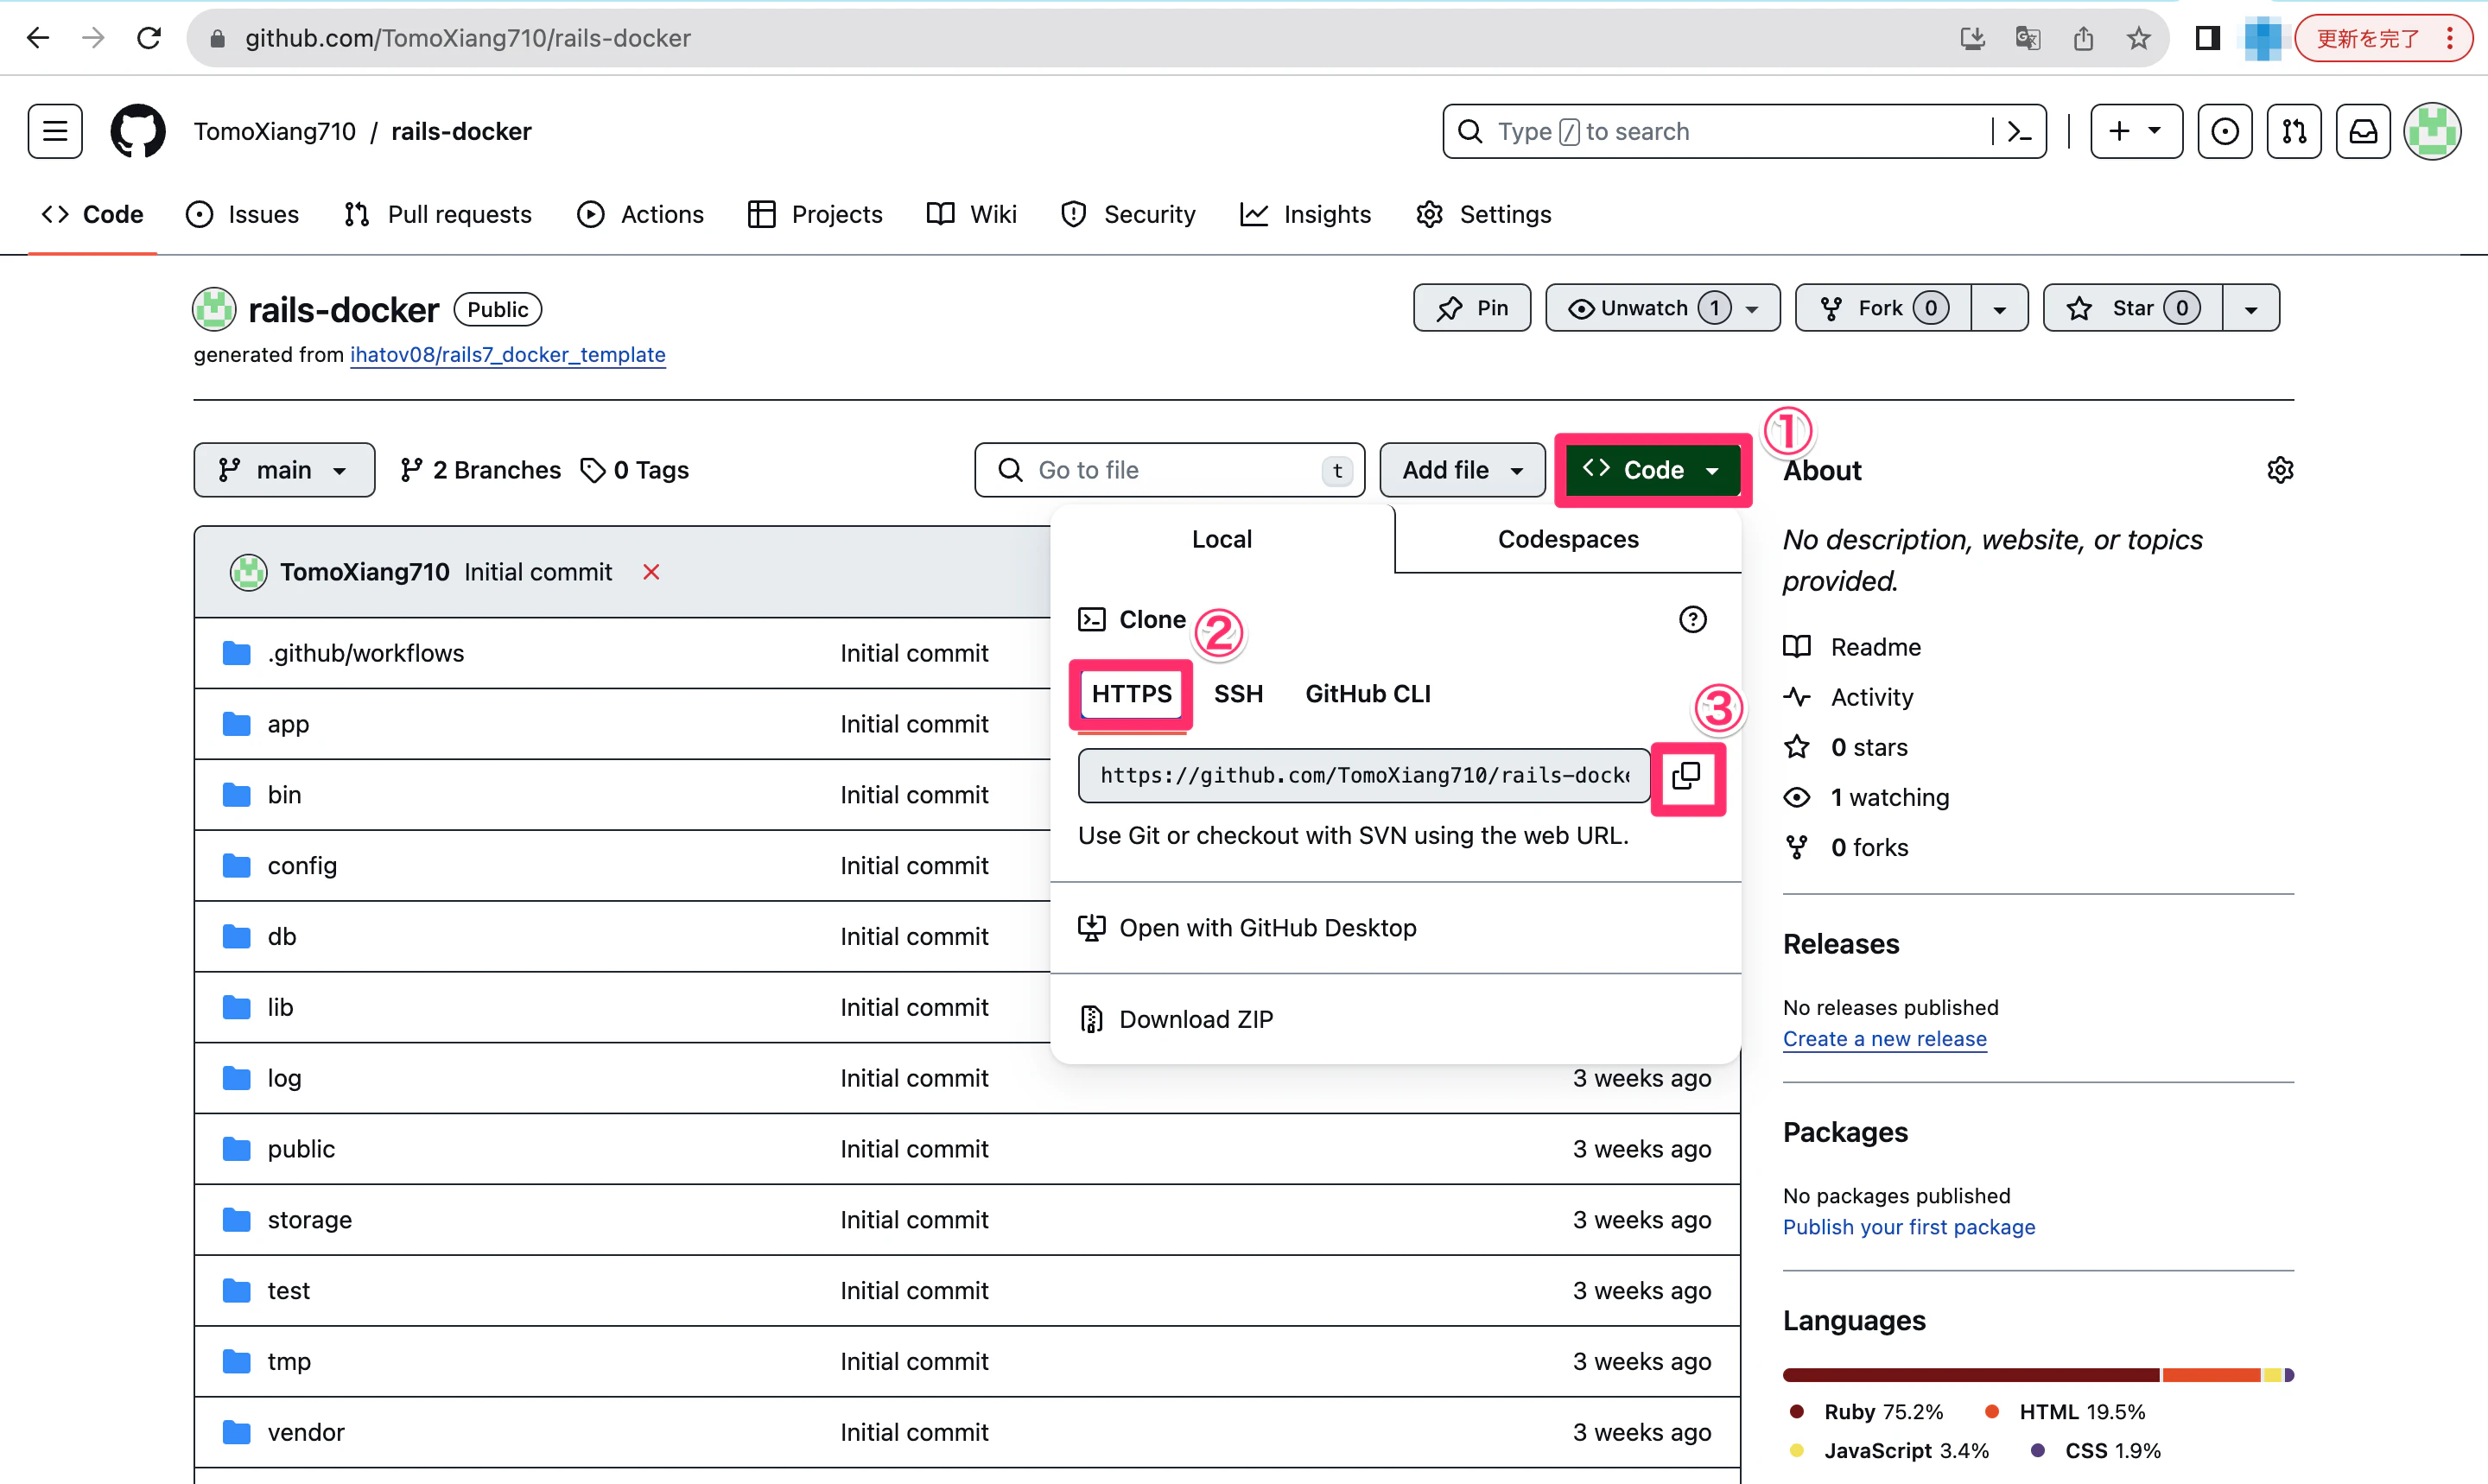This screenshot has height=1484, width=2488.
Task: Click the clone URL text field
Action: point(1364,776)
